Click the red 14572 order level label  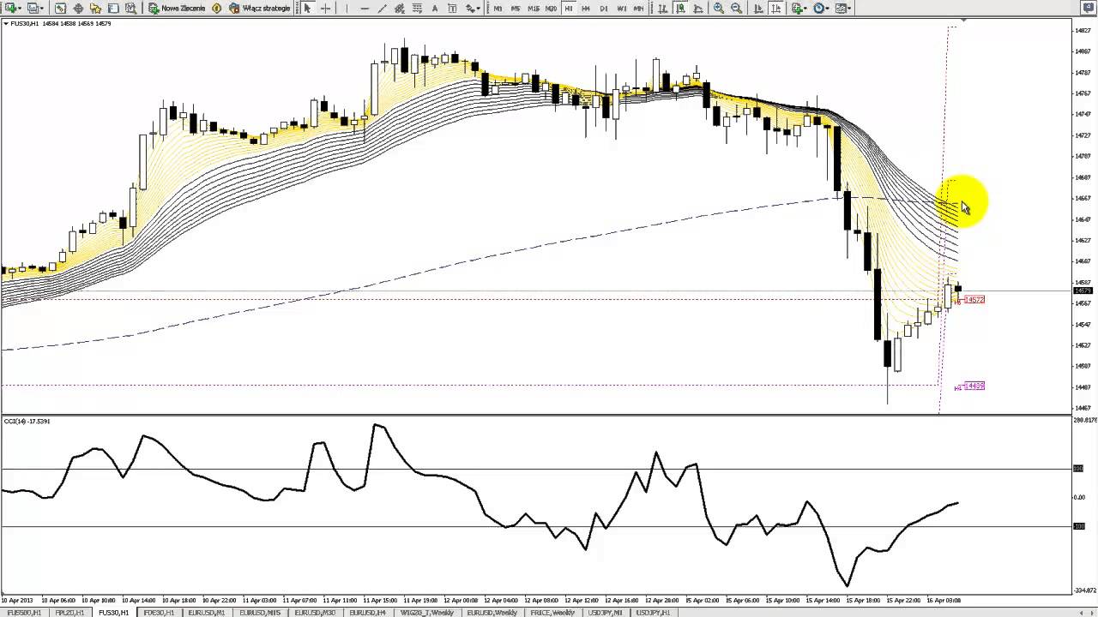pos(974,300)
